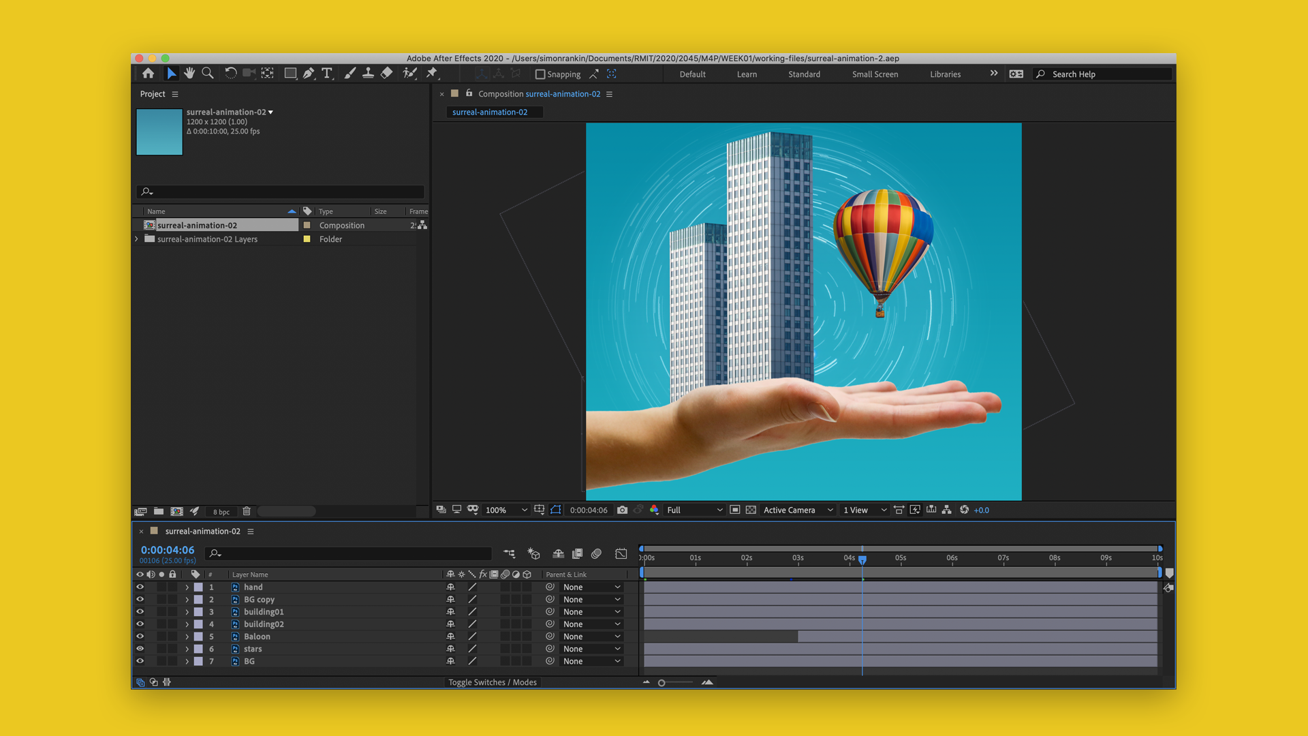The height and width of the screenshot is (736, 1308).
Task: Toggle visibility of the Baloon layer
Action: click(x=140, y=637)
